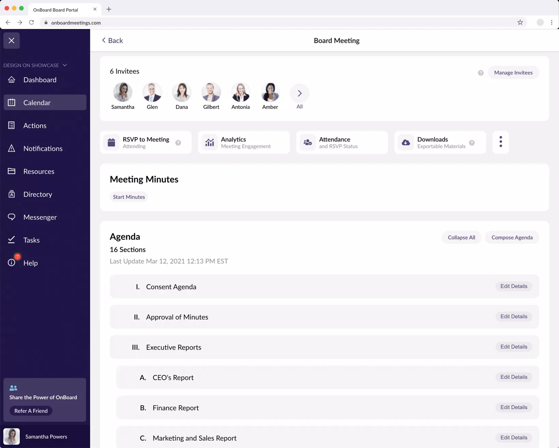Edit details for Approval of Minutes
The width and height of the screenshot is (559, 448).
click(514, 316)
